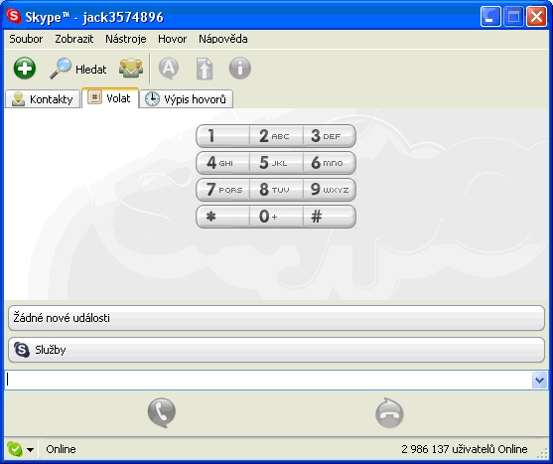Click the hang up button
The width and height of the screenshot is (553, 464).
click(x=389, y=412)
